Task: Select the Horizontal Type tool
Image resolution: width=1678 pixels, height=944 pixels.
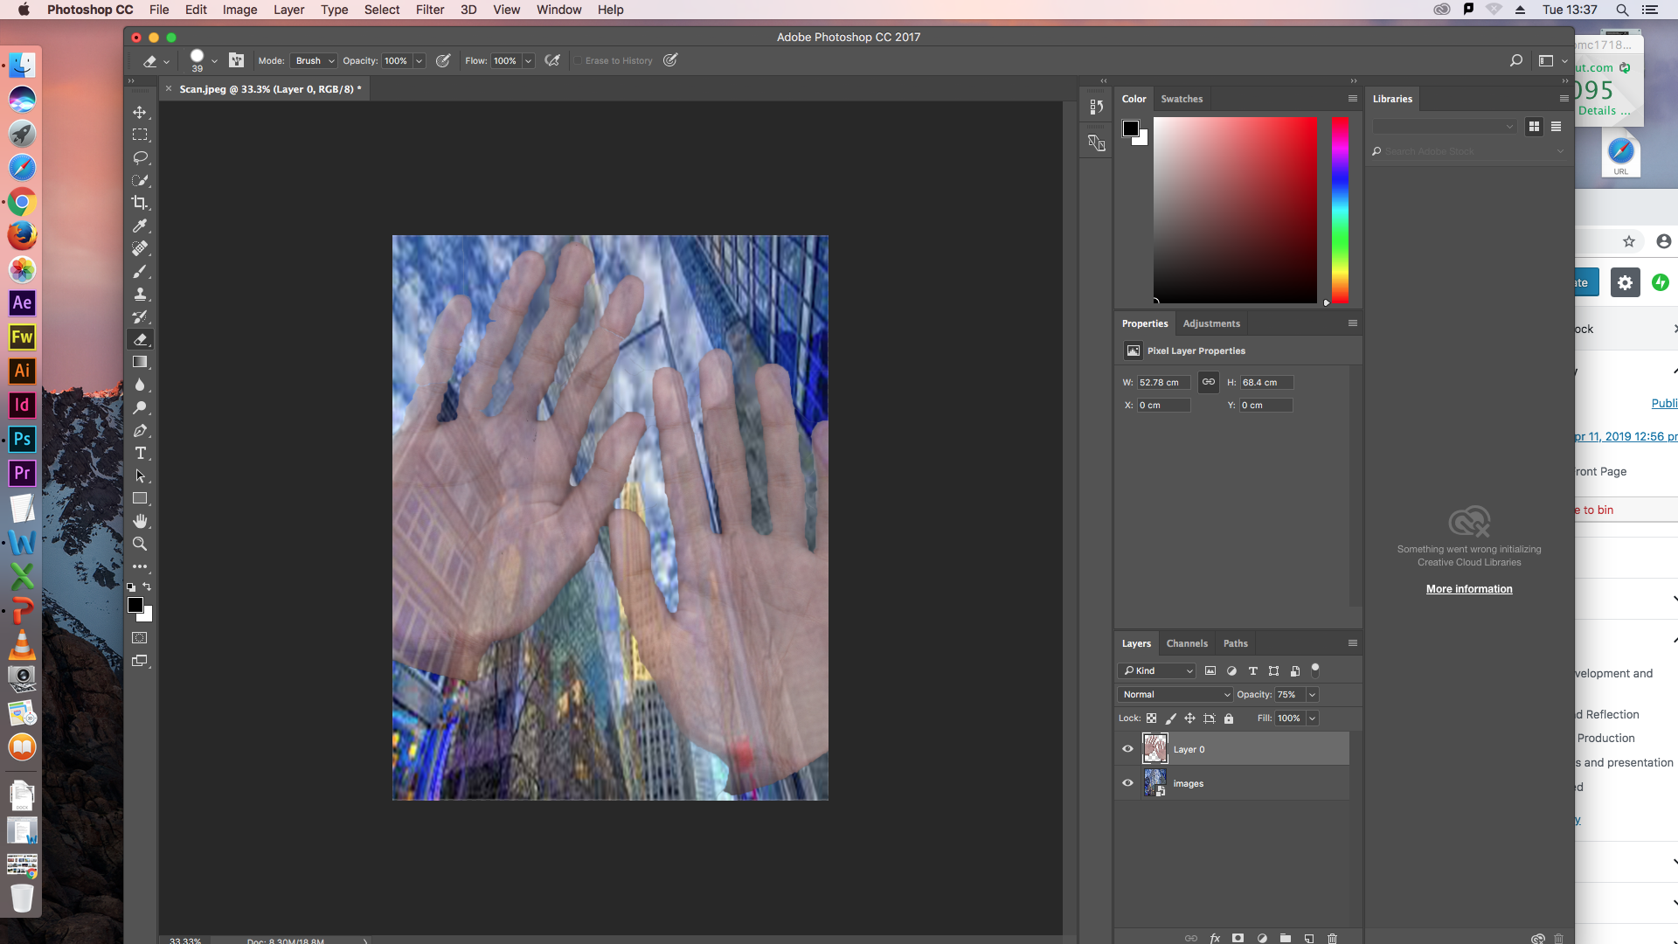Action: (140, 453)
